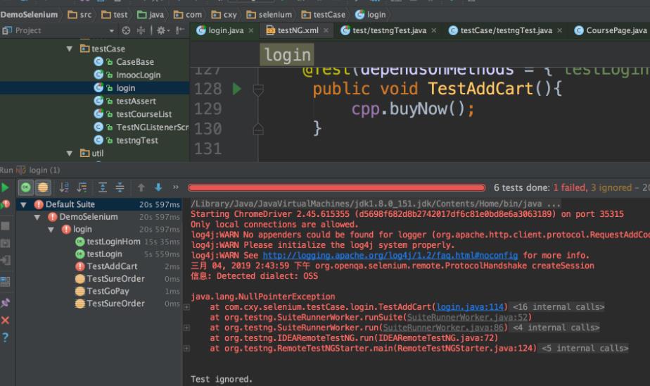Image resolution: width=650 pixels, height=386 pixels.
Task: Click the scroll from source target icon
Action: tap(126, 30)
